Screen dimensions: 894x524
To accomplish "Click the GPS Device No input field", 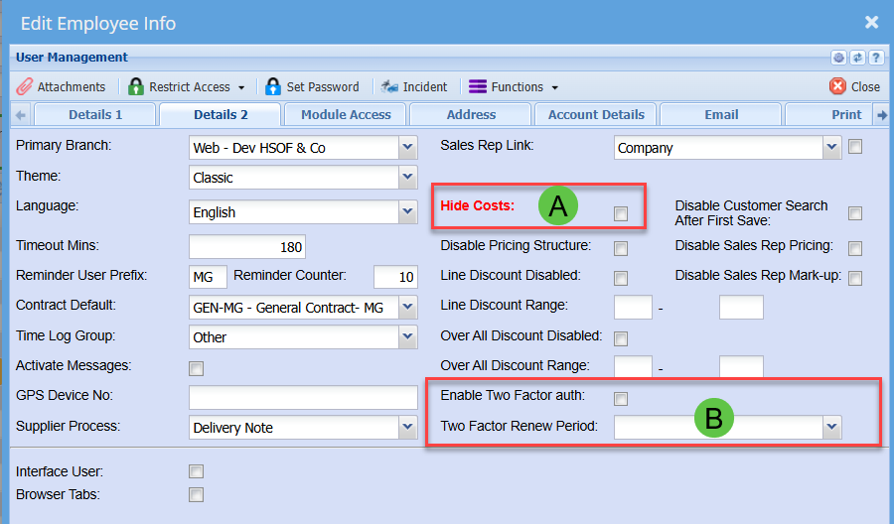I will pyautogui.click(x=303, y=398).
